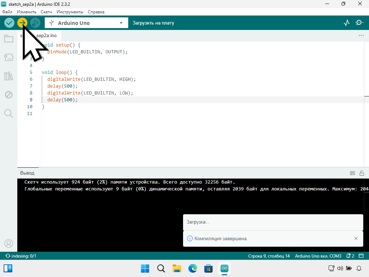This screenshot has width=369, height=277.
Task: Open the Sketchbook folder panel
Action: (9, 39)
